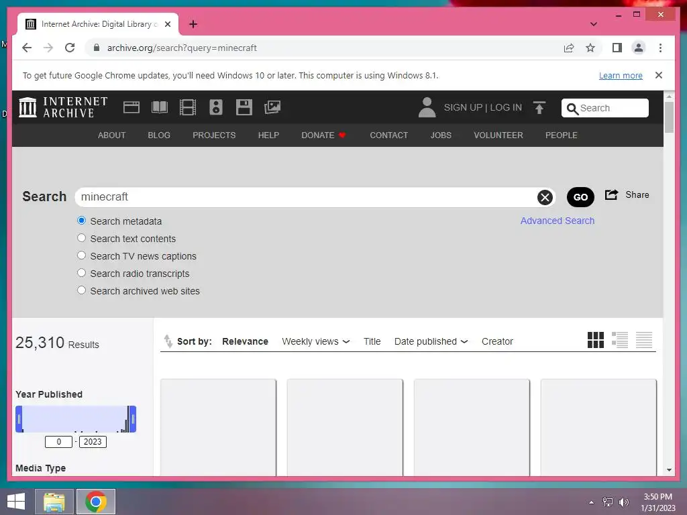The image size is (687, 515).
Task: Click the Chrome share page icon
Action: click(x=569, y=48)
